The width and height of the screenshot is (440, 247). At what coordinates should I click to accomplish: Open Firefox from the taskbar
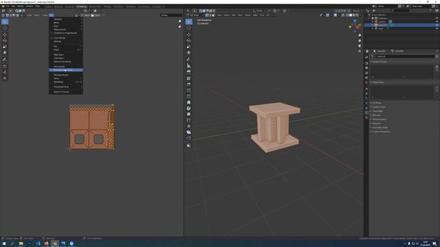click(x=46, y=244)
